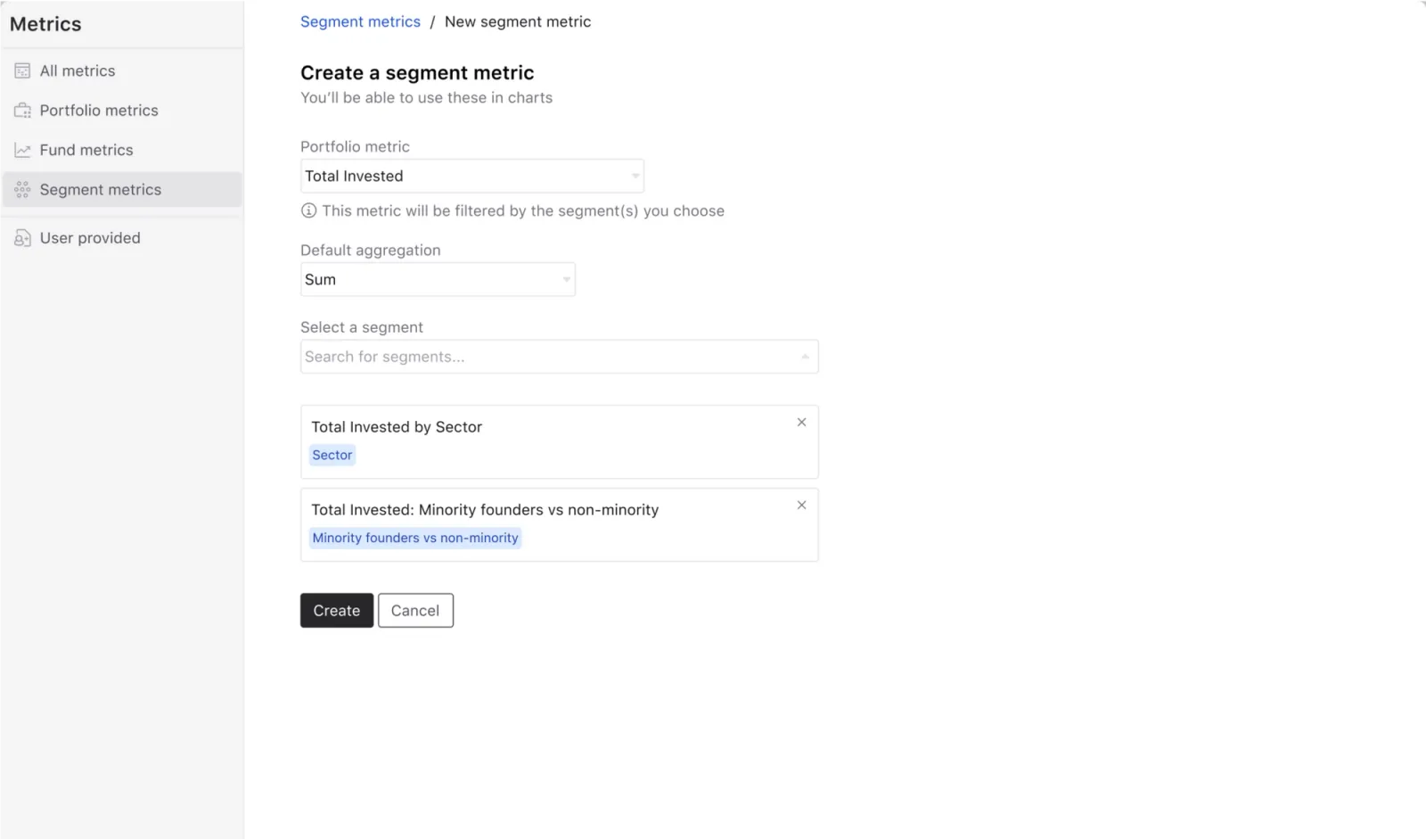Screen dimensions: 1426x839
Task: Click the dropdown arrow on Portfolio metric field
Action: click(x=634, y=176)
